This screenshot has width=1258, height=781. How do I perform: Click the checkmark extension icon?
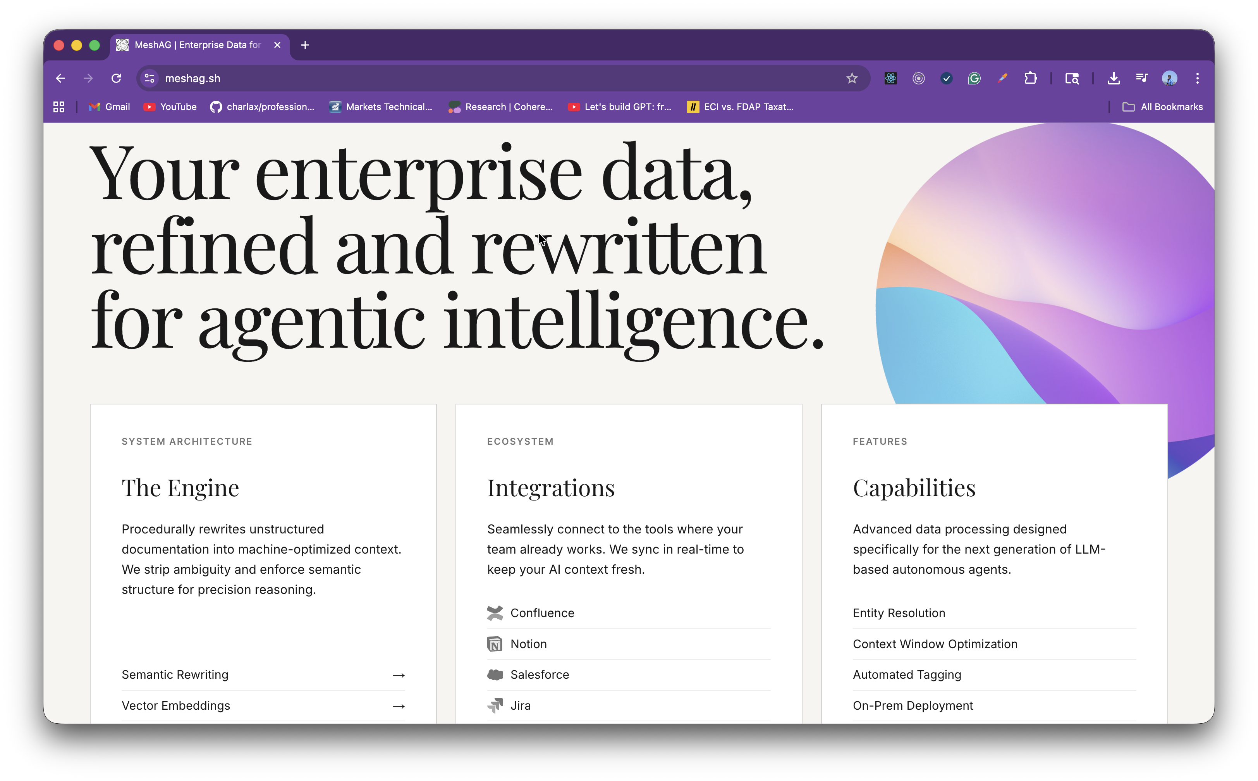(947, 78)
